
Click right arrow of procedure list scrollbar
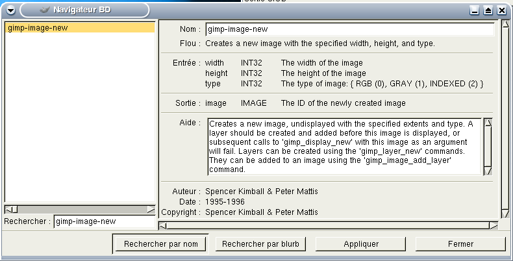[151, 209]
